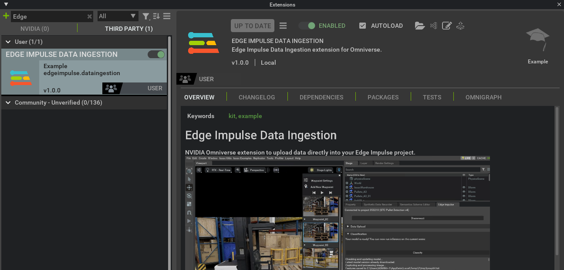Viewport: 564px width, 270px height.
Task: Click the publish extension upload icon
Action: (x=460, y=26)
